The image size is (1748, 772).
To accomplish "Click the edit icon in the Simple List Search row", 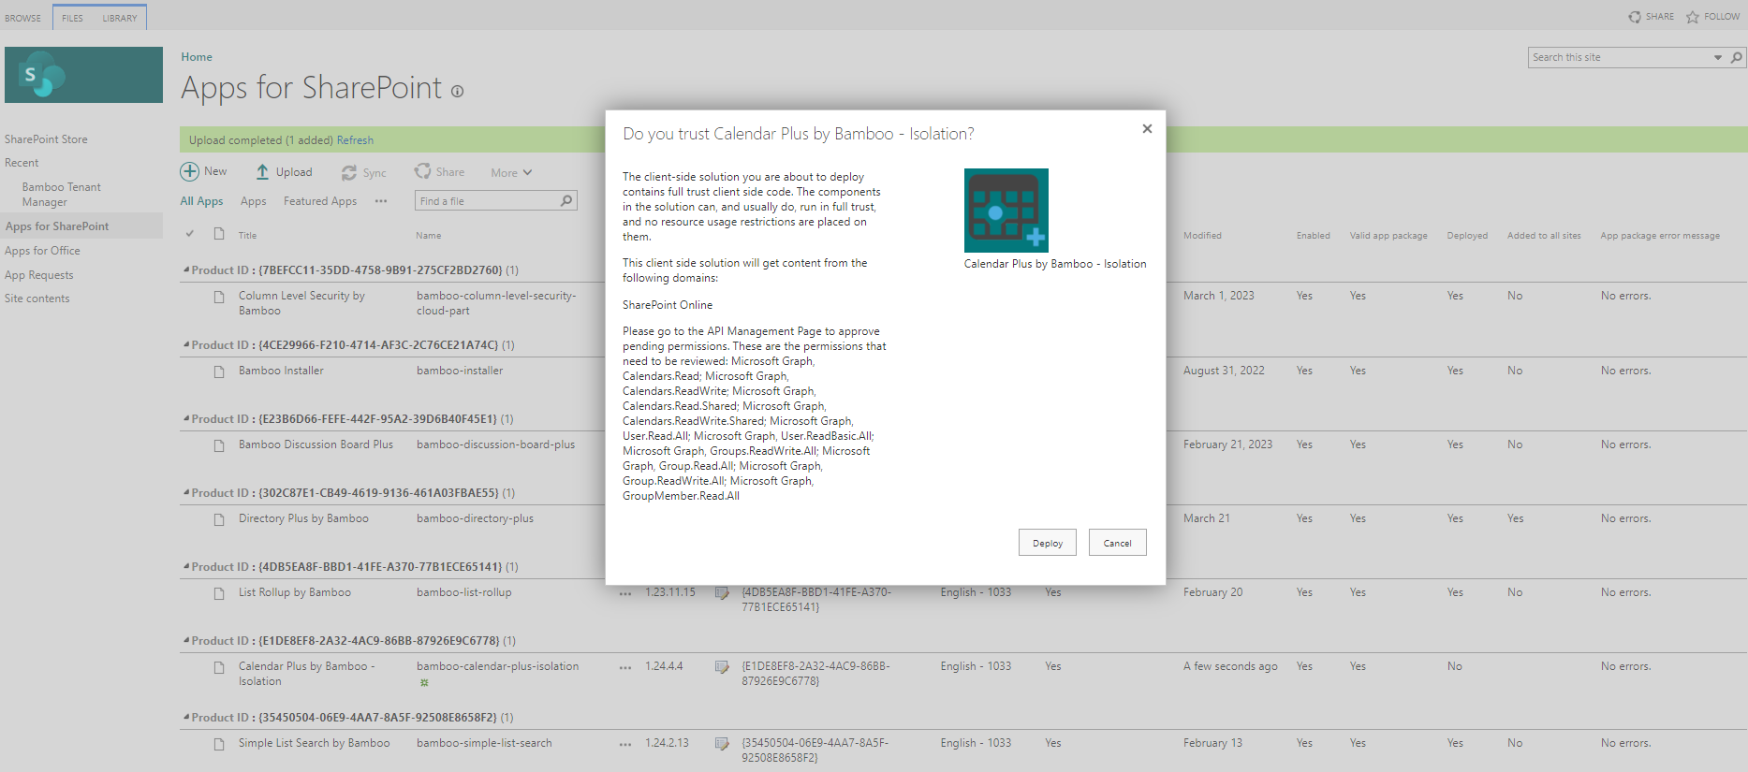I will [722, 744].
